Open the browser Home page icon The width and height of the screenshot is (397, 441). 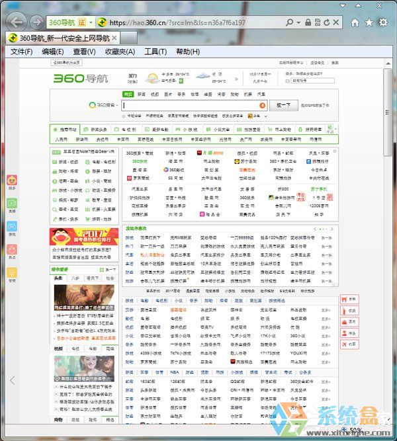pos(355,22)
